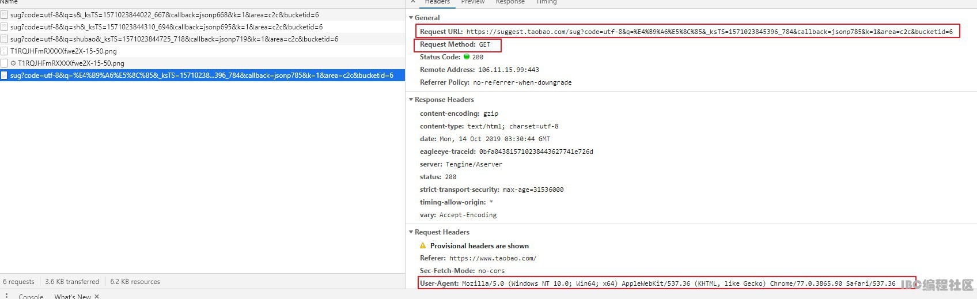
Task: Click the content-type text/html header
Action: tap(489, 126)
